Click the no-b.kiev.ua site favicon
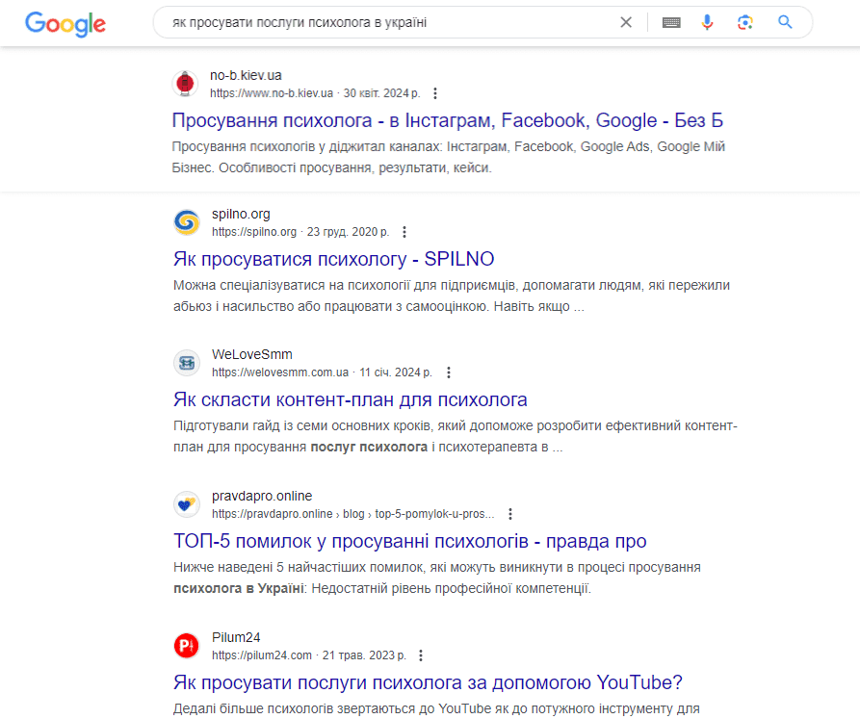Viewport: 860px width, 719px height. point(185,84)
